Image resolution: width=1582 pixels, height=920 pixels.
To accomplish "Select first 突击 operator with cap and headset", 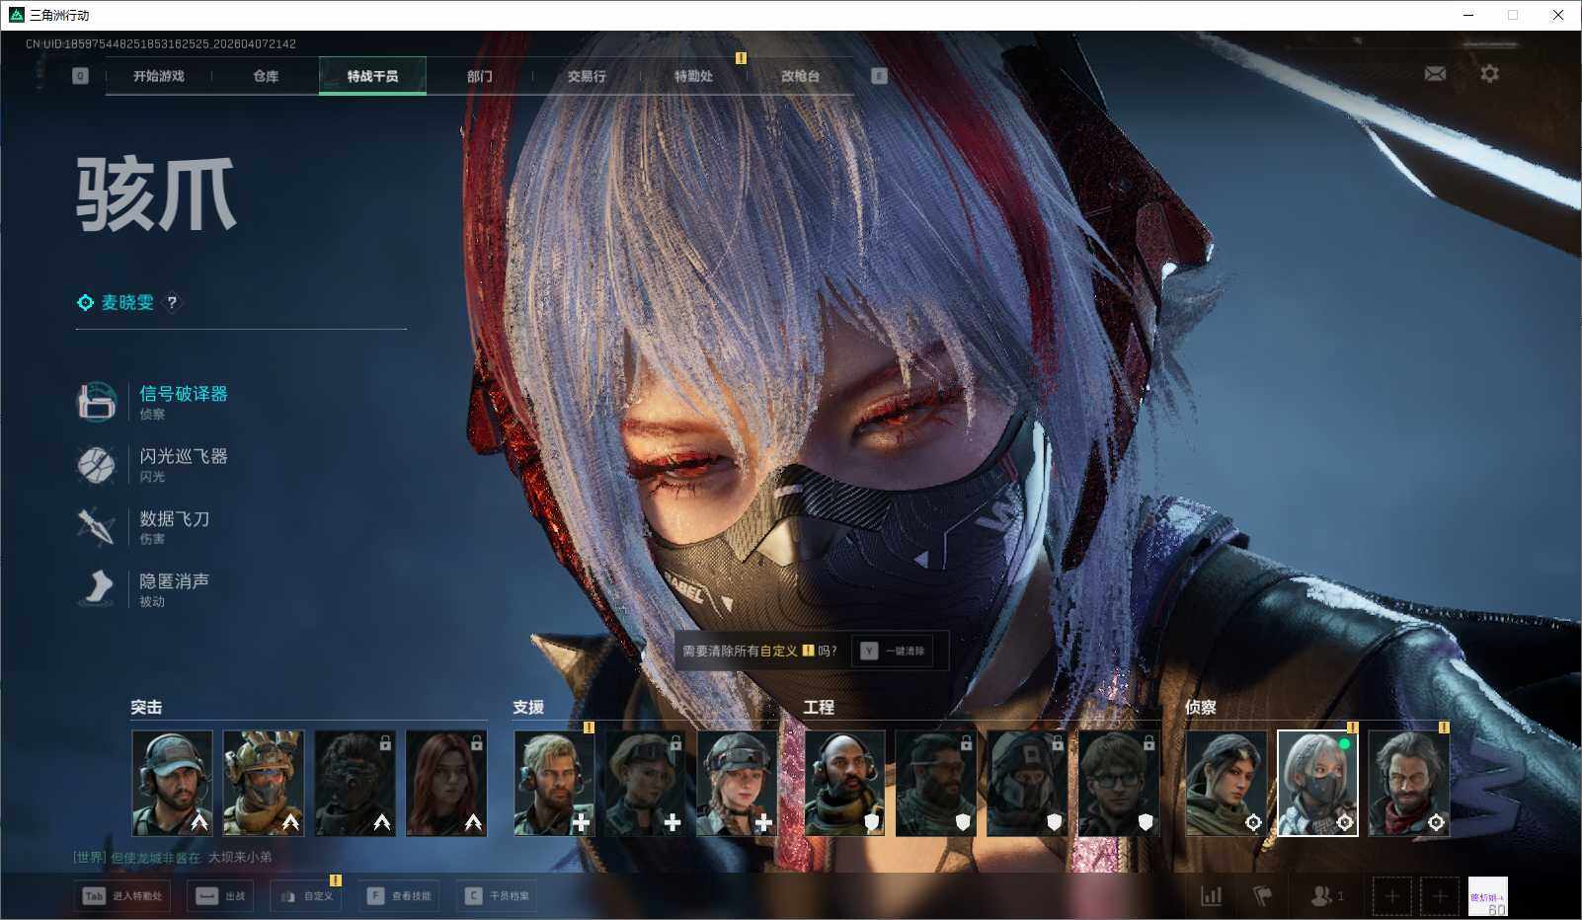I will (x=172, y=783).
